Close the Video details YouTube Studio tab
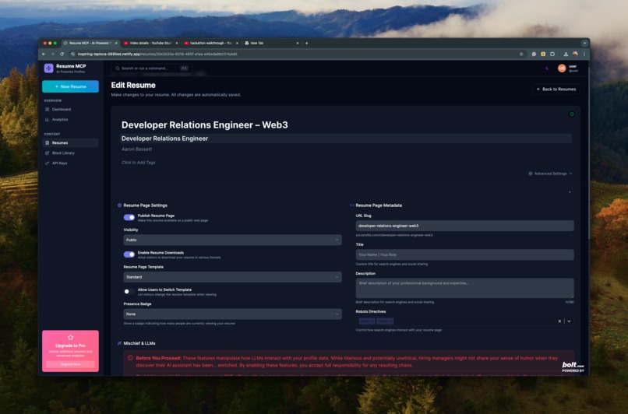Screen dimensions: 628x414 pyautogui.click(x=177, y=44)
